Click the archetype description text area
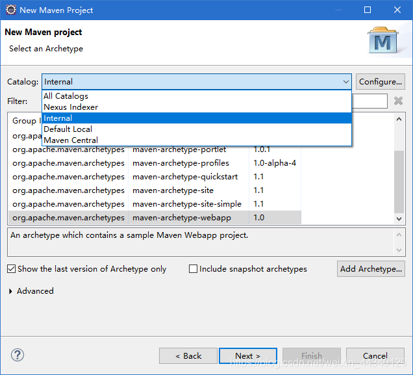This screenshot has width=413, height=375. 201,242
